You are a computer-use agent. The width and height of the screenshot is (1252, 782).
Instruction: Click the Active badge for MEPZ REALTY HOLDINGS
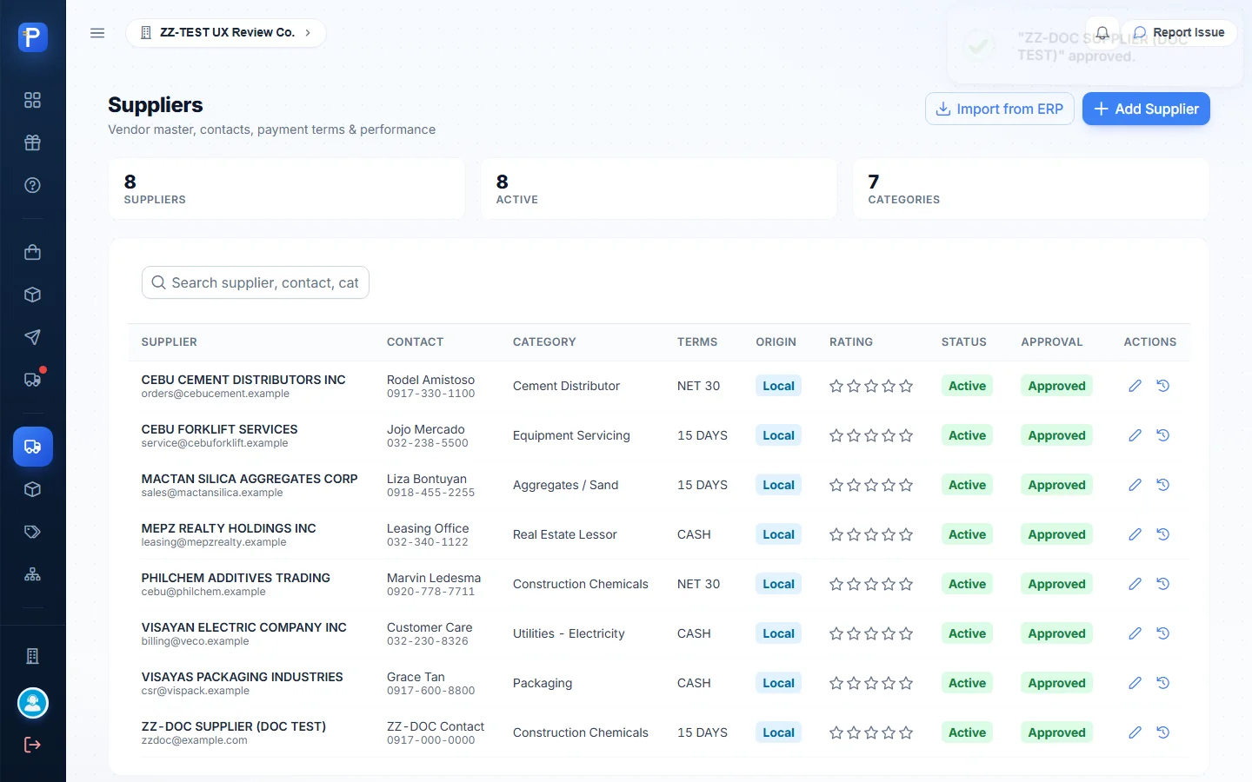967,534
